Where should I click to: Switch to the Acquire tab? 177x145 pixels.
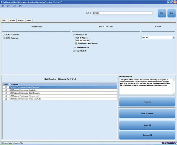12,20
